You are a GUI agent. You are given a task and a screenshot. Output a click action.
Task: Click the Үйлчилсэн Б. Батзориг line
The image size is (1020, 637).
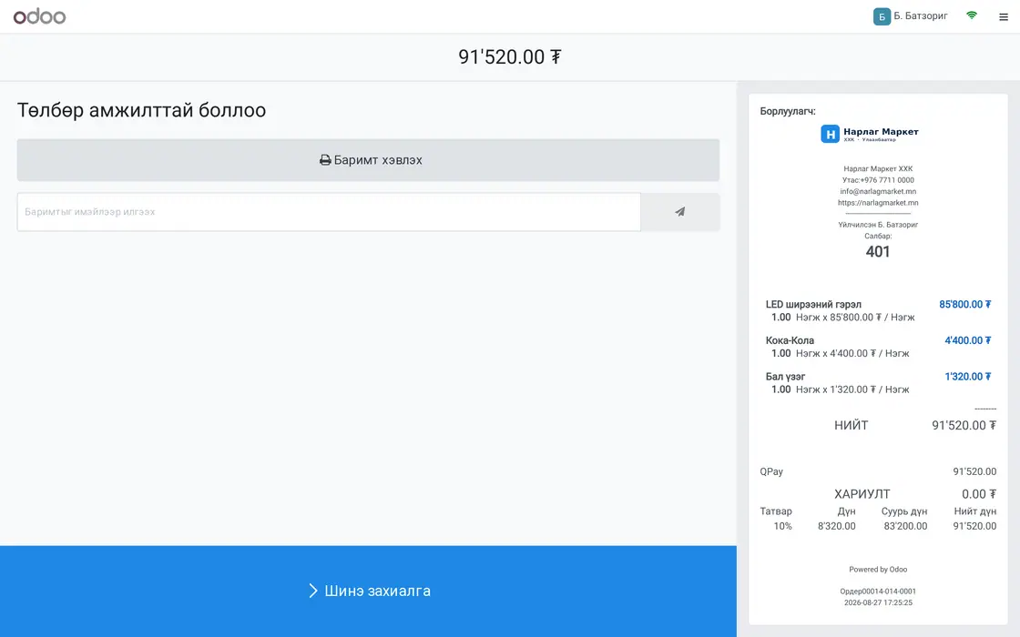pos(878,224)
